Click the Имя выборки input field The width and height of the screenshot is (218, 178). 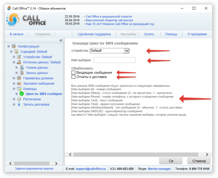click(114, 60)
